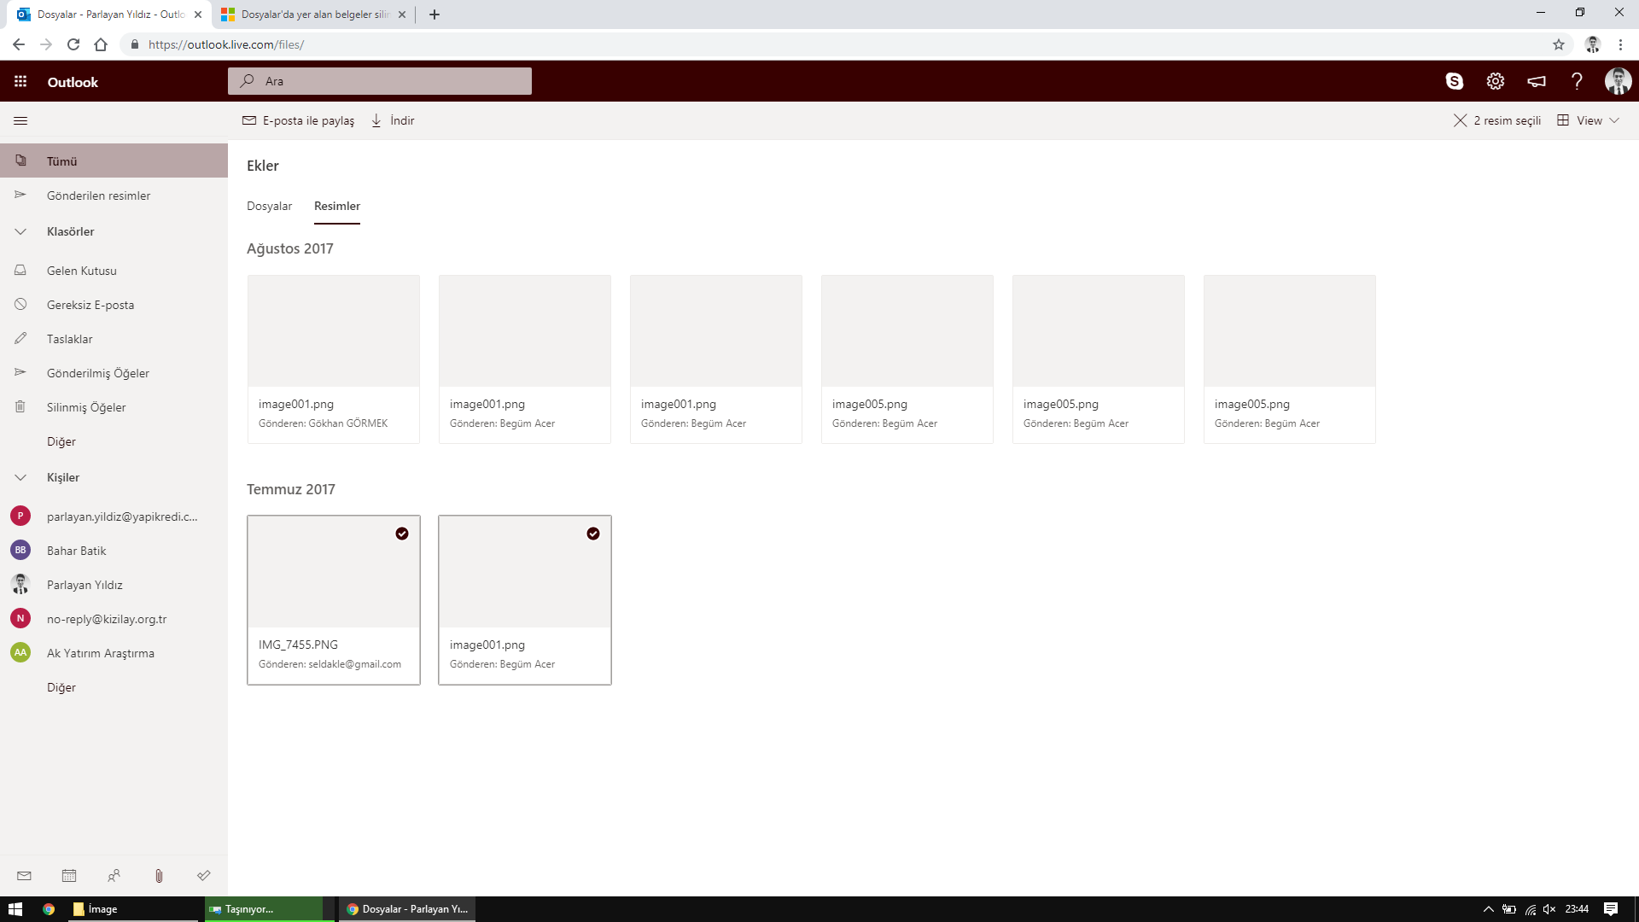Open the Skype icon in header

[x=1455, y=81]
